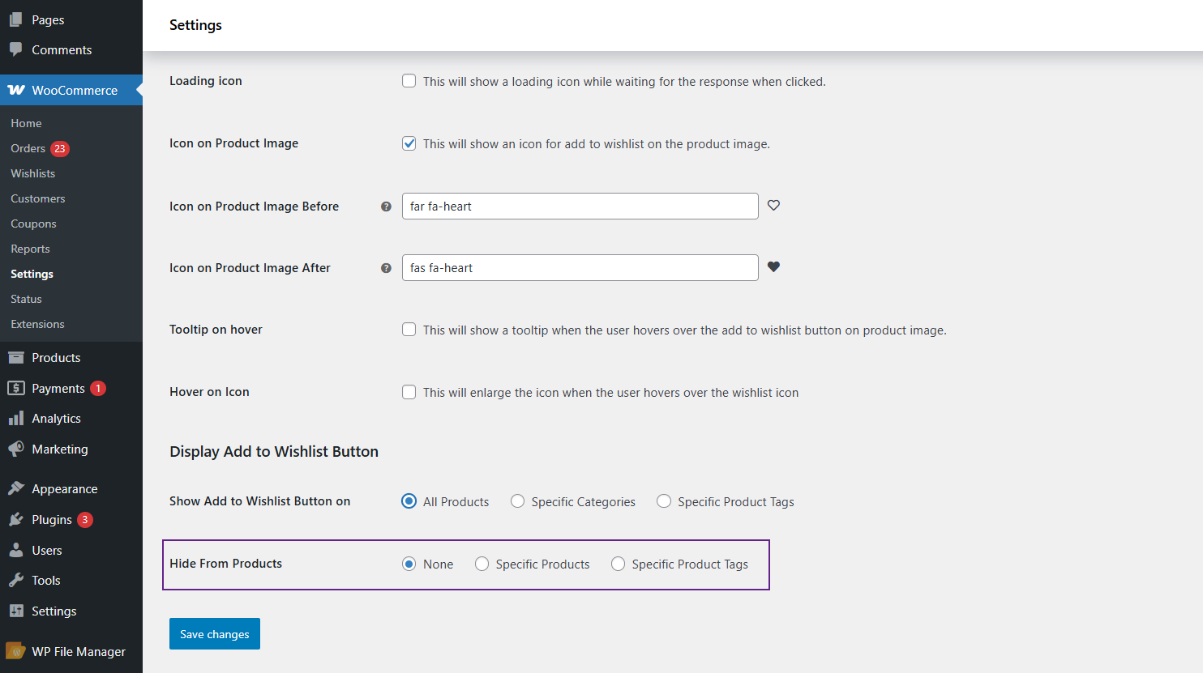1203x673 pixels.
Task: Click the Appearance paintbrush icon
Action: (16, 488)
